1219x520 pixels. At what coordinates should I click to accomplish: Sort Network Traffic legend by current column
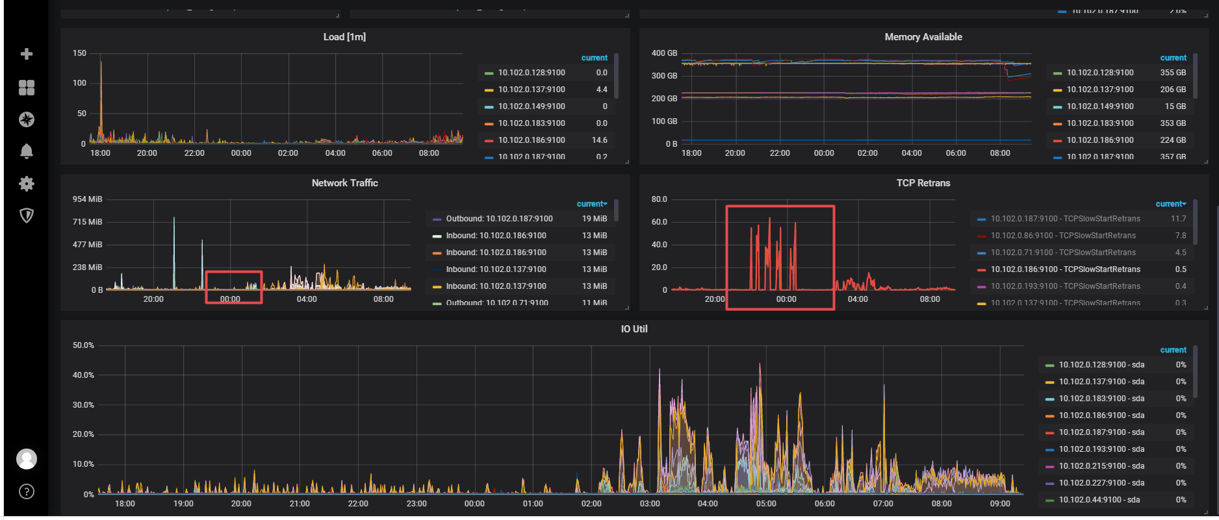[x=591, y=204]
